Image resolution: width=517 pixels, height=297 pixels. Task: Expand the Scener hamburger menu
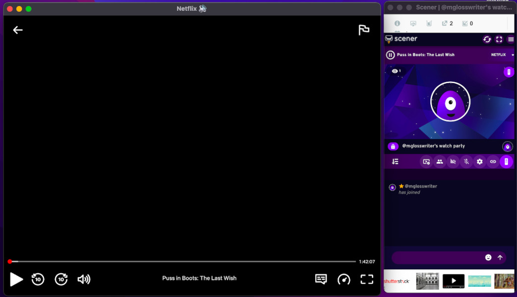(x=511, y=39)
